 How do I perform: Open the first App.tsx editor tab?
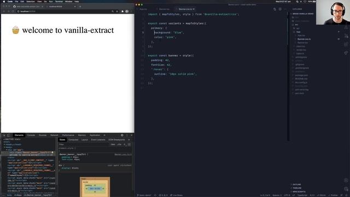pos(143,9)
